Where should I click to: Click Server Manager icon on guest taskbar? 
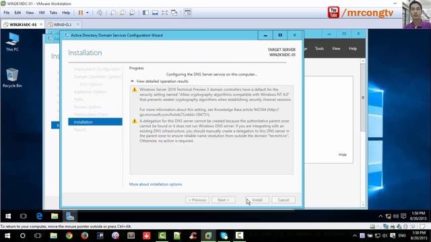pos(70,216)
